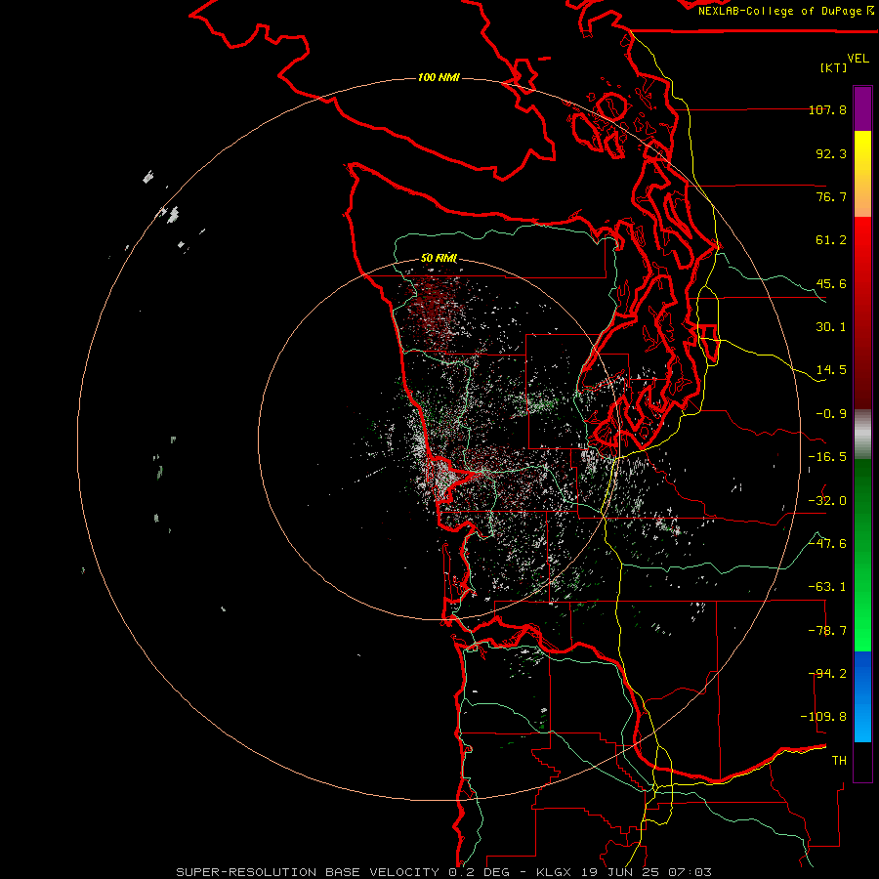Click the -47.6 legend value

coord(827,544)
